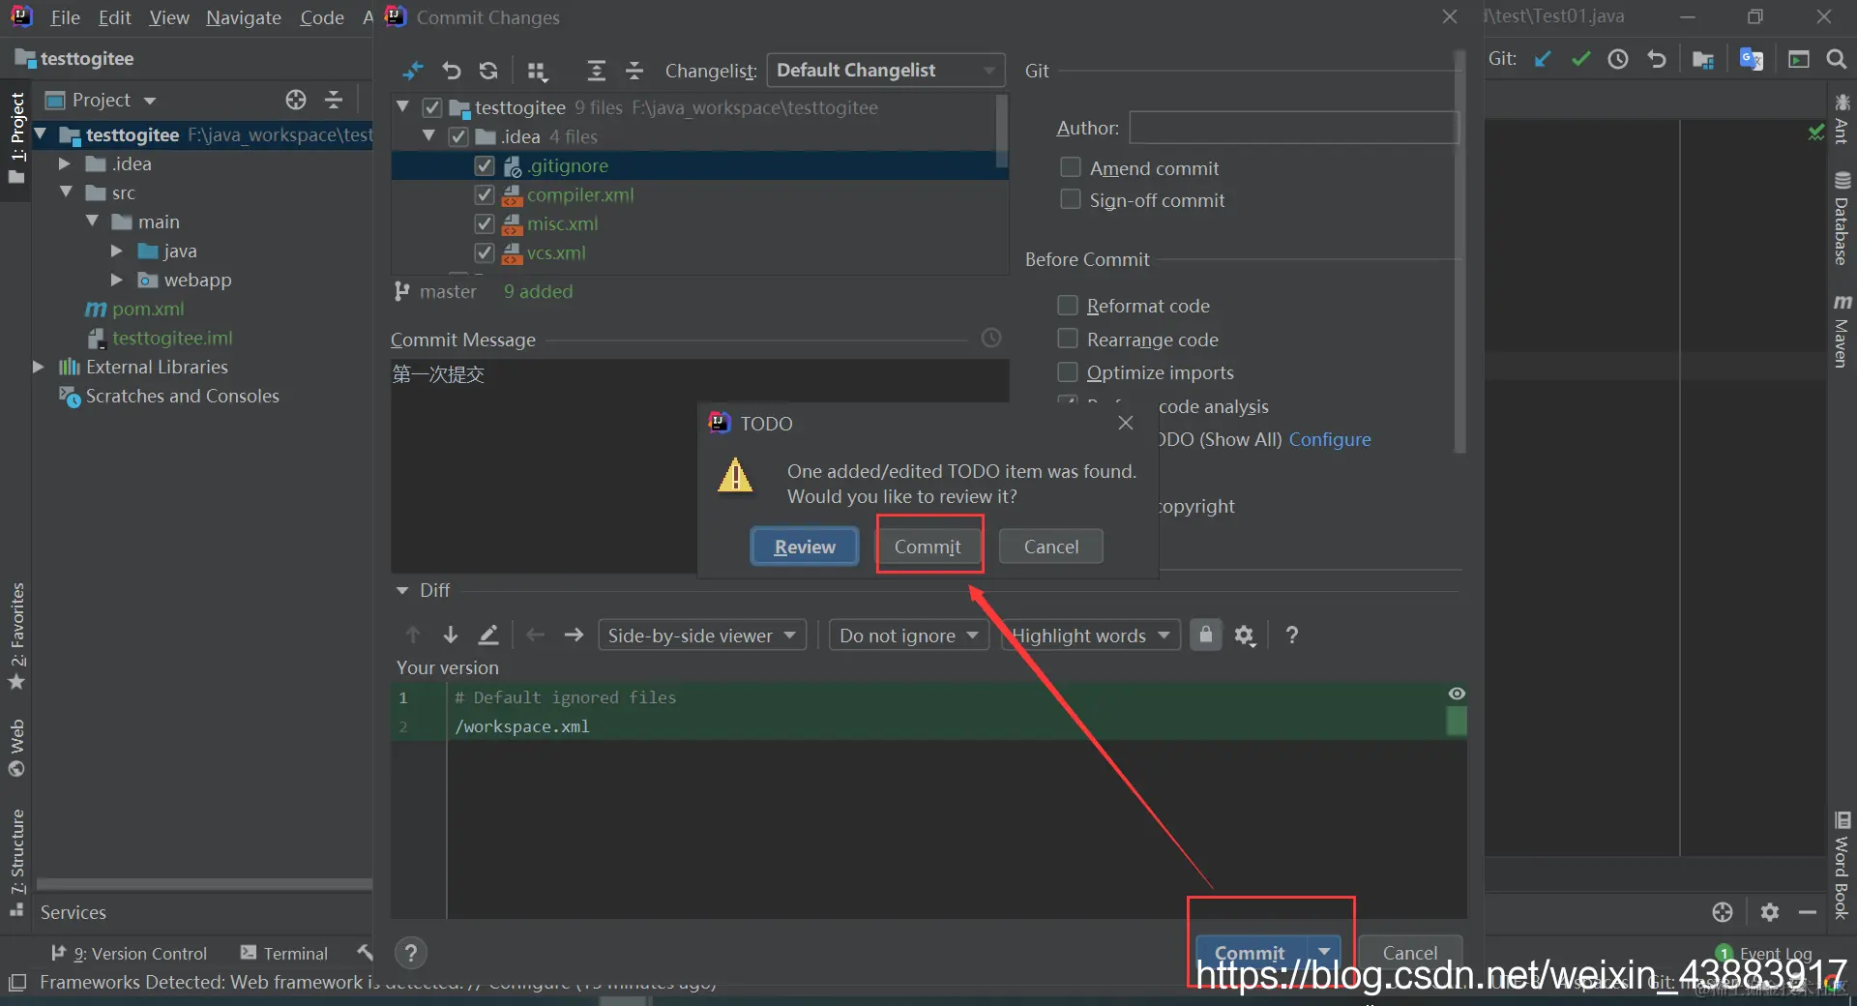Expand the webapp folder in Project tree
Viewport: 1857px width, 1006px height.
coord(116,280)
